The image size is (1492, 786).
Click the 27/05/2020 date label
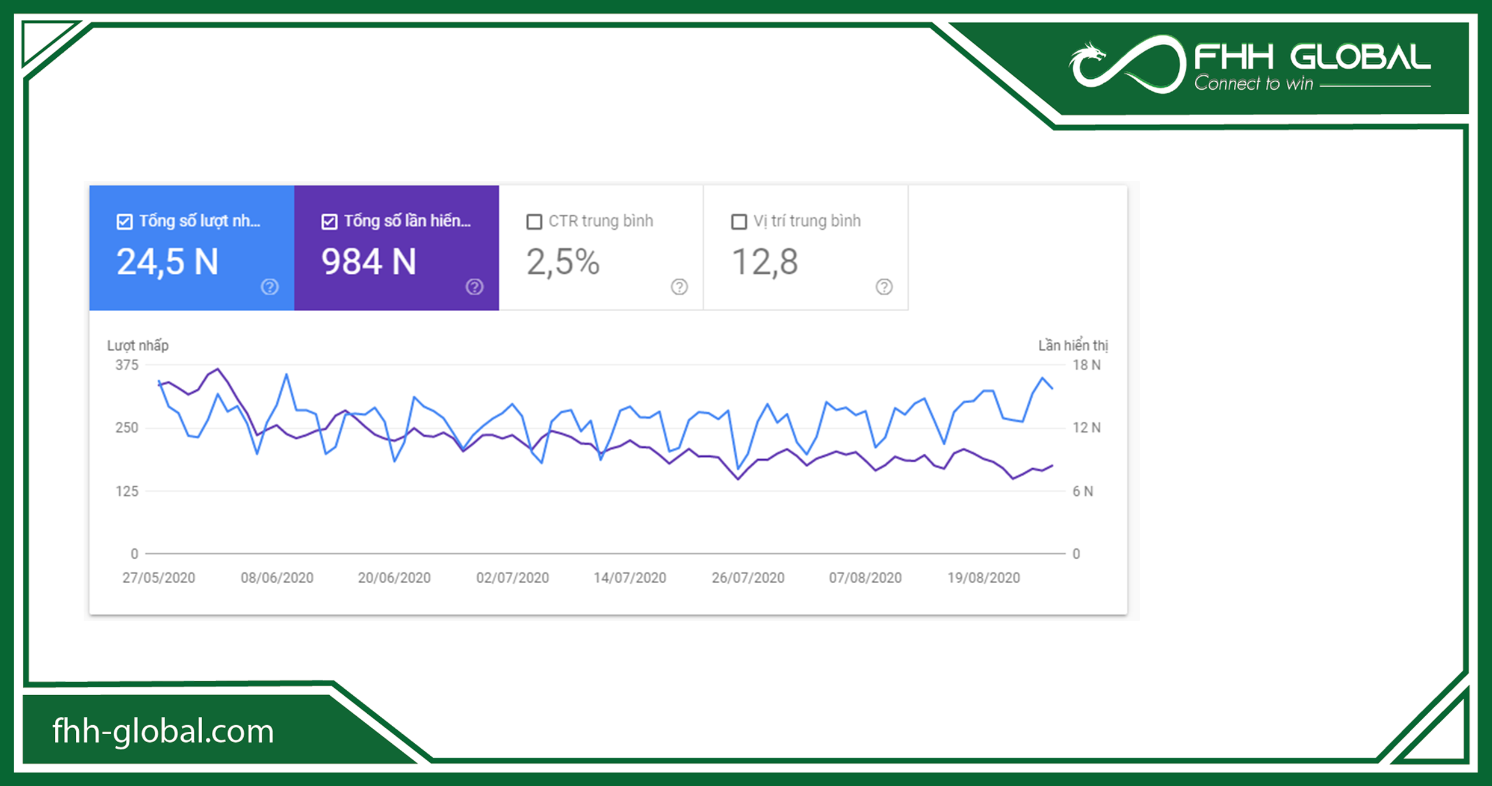(x=158, y=577)
